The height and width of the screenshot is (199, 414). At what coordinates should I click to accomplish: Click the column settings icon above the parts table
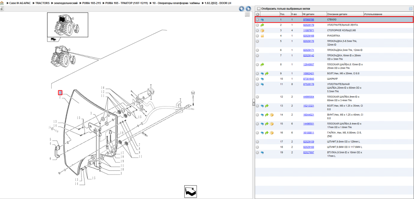tap(410, 8)
